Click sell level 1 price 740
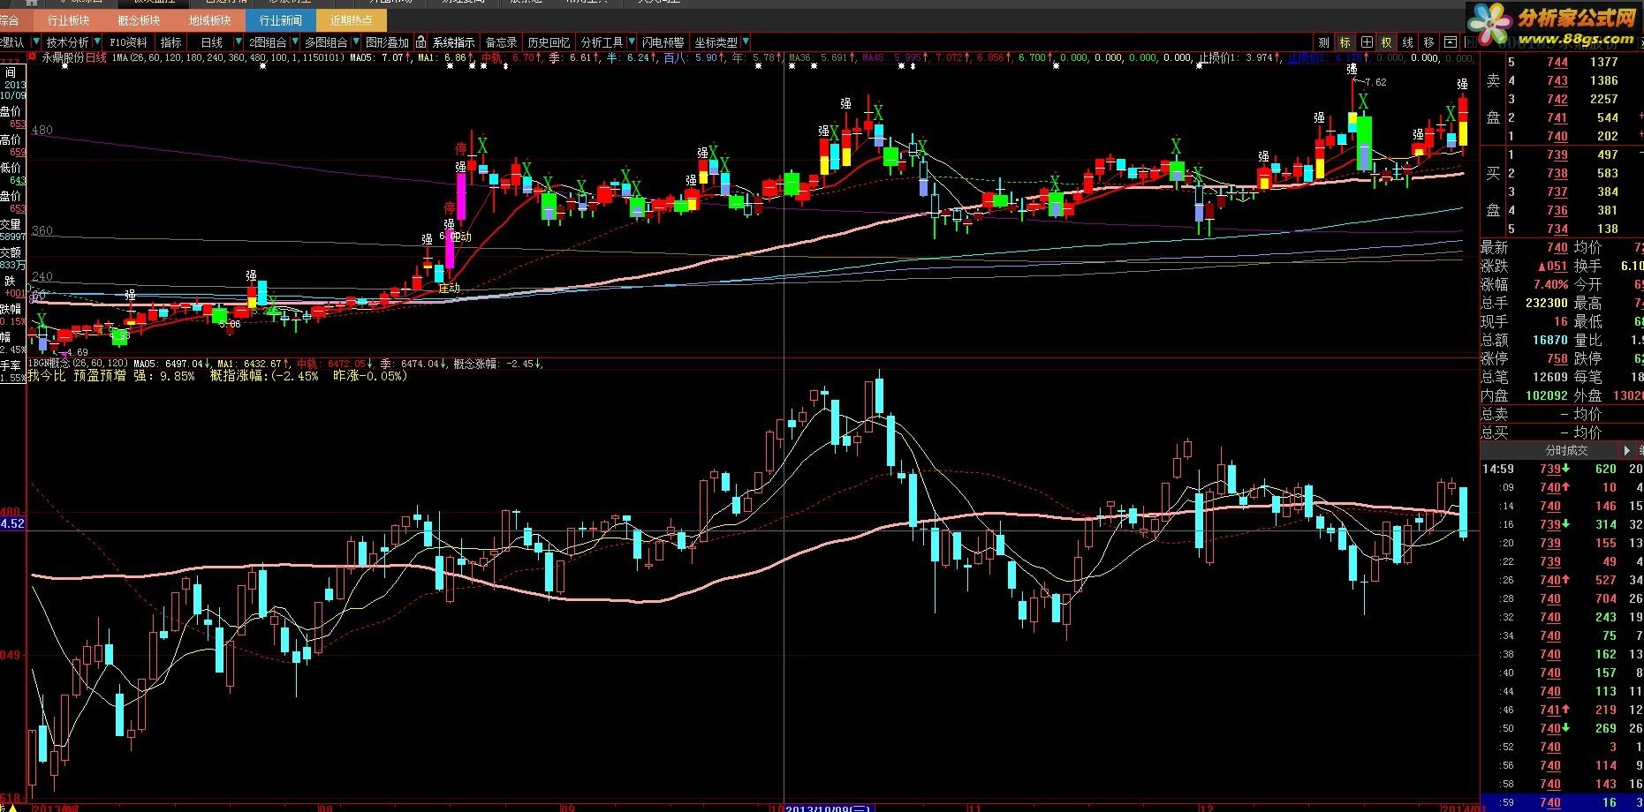 1557,136
